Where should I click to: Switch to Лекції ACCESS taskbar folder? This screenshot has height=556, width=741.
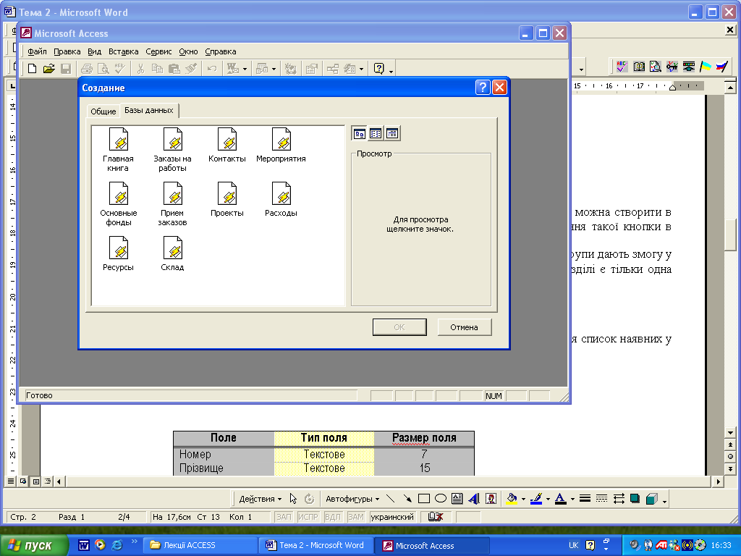[200, 545]
